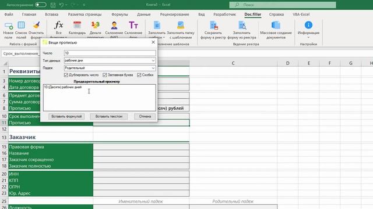Open Разметка страницы tab
The image size is (373, 209).
point(85,15)
